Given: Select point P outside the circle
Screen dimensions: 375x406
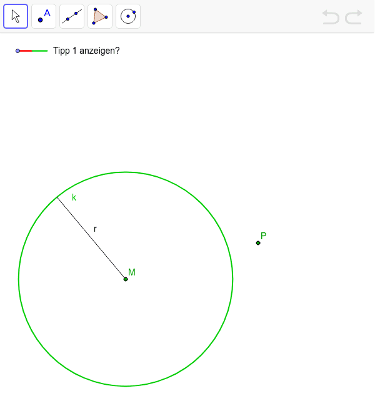Looking at the screenshot, I should (258, 243).
